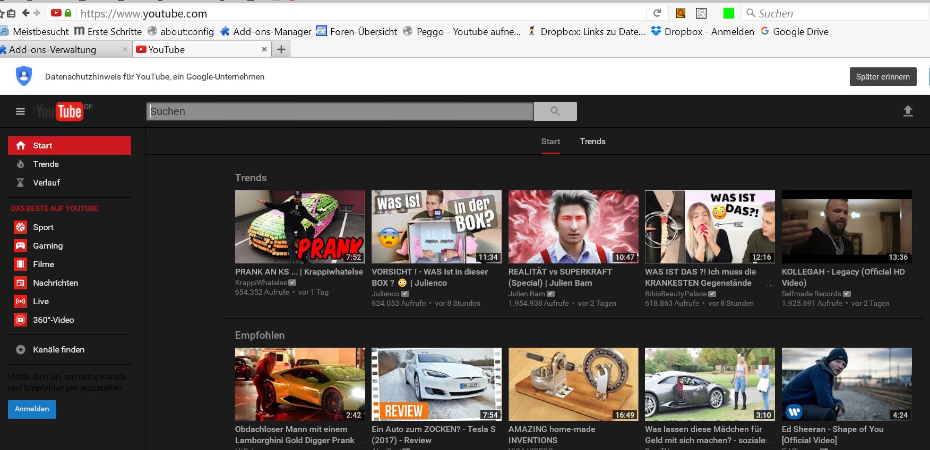Open the KOLLEGAH Legacy video thumbnail
This screenshot has height=450, width=930.
(846, 227)
